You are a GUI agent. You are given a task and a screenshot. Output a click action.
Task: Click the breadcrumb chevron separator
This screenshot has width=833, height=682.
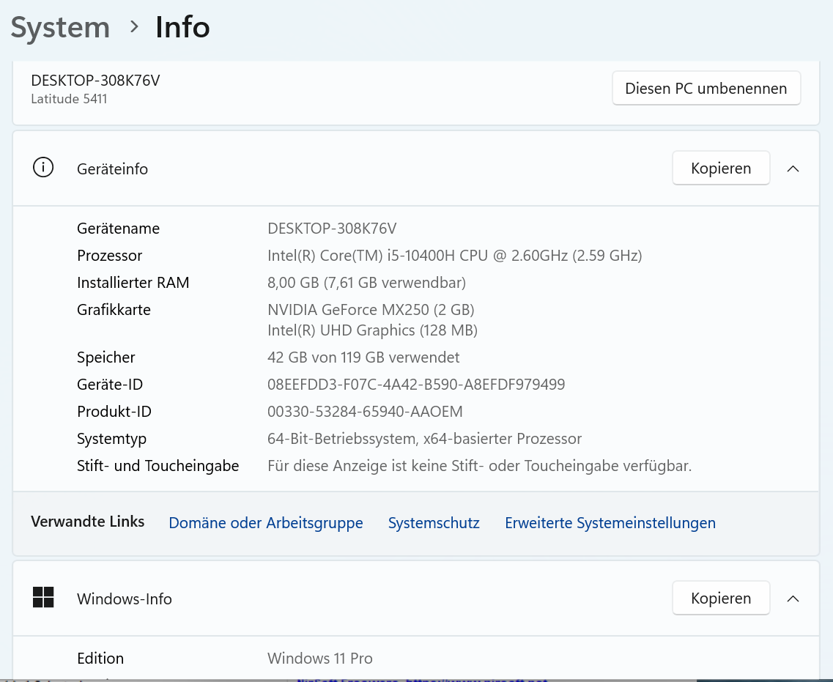click(134, 26)
